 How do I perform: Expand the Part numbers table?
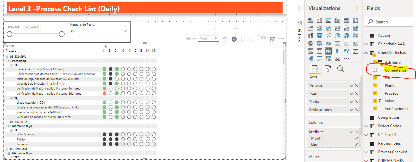tap(366, 143)
